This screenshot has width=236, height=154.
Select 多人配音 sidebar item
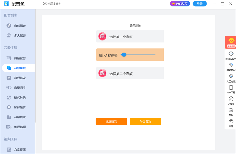(19, 36)
